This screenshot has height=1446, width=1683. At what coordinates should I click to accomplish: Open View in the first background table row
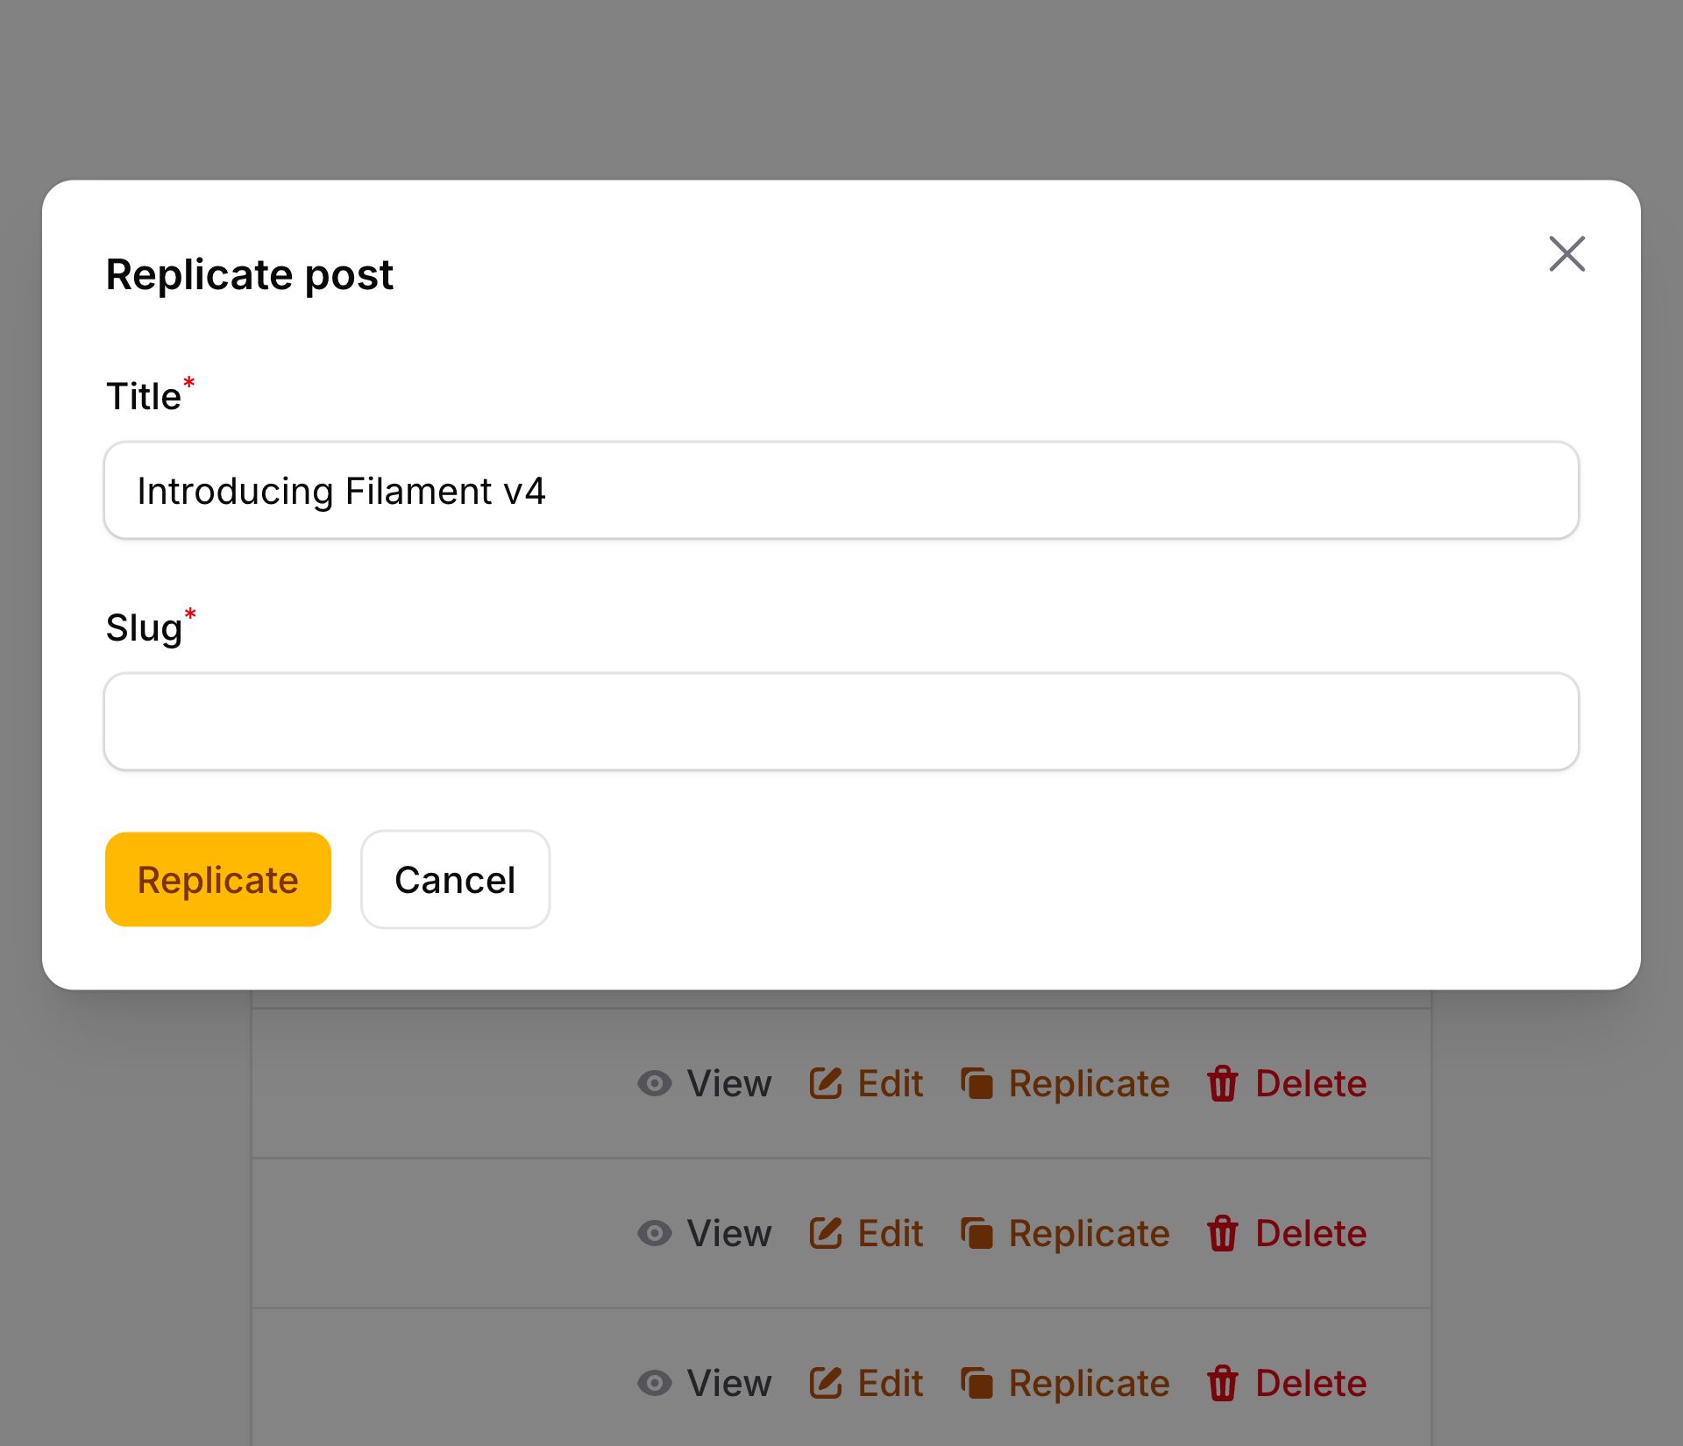point(705,1083)
